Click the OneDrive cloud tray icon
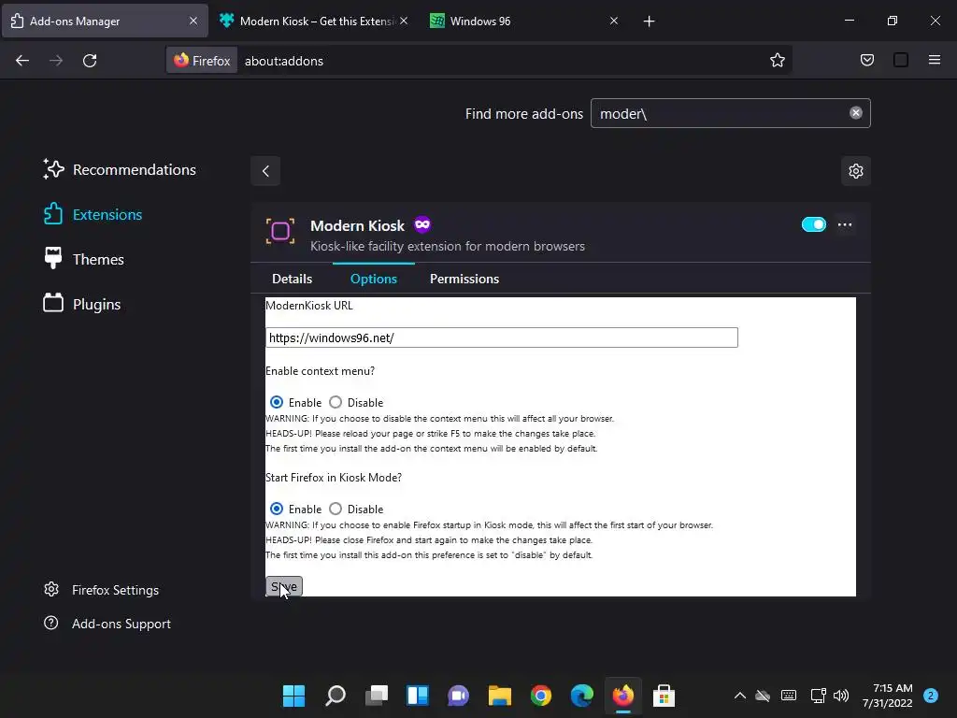This screenshot has width=957, height=718. (763, 696)
